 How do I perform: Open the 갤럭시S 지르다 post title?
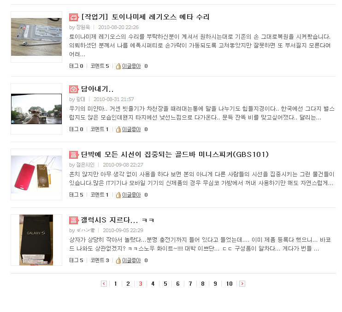[118, 220]
